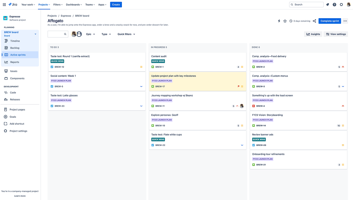
Task: Click the task type icon on BREW-12
Action: pyautogui.click(x=52, y=67)
